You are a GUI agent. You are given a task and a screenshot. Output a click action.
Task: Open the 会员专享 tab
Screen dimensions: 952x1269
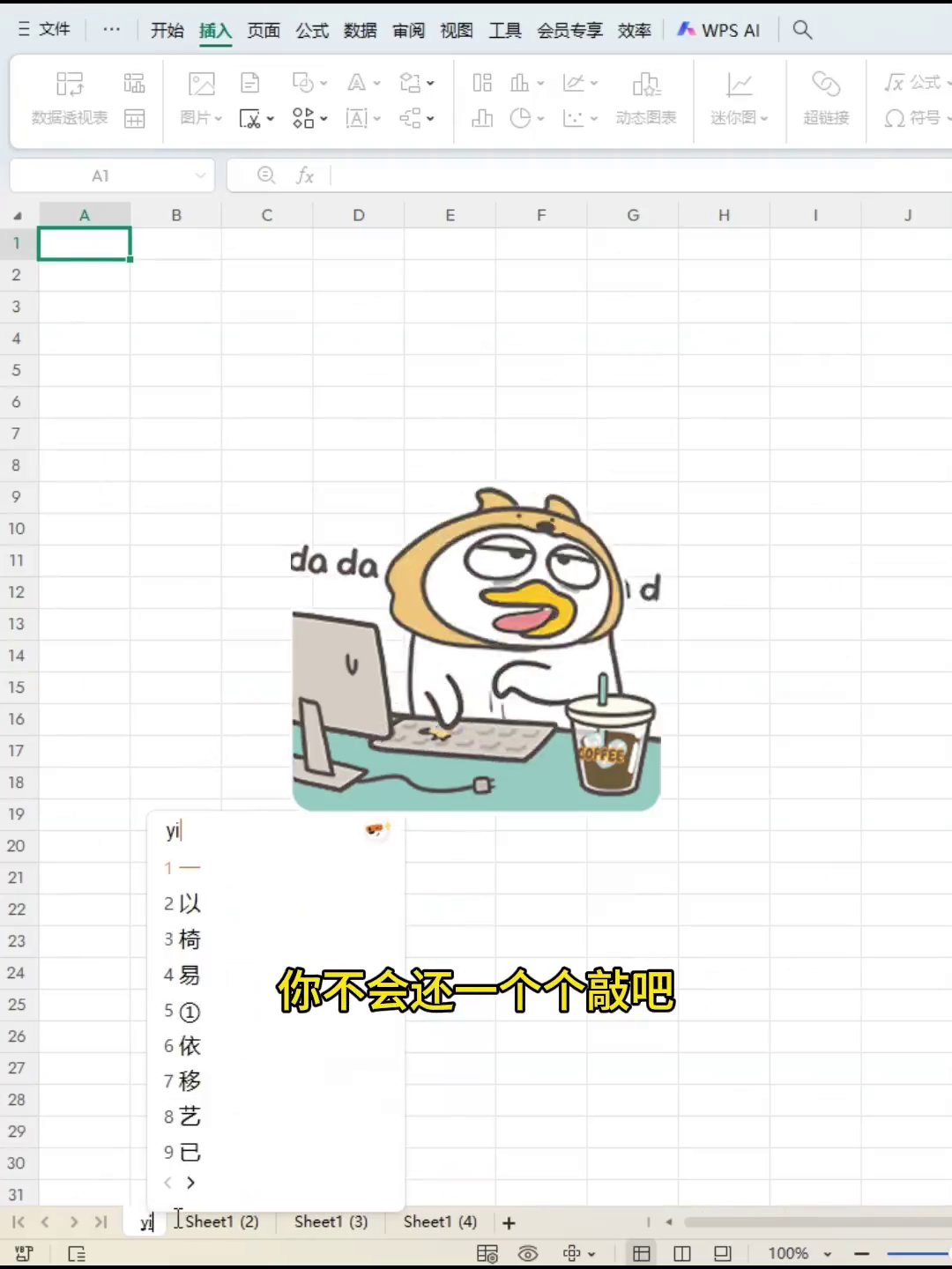pos(569,30)
